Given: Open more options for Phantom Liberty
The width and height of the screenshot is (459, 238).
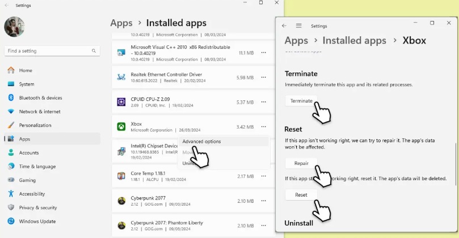Looking at the screenshot, I should [x=263, y=226].
